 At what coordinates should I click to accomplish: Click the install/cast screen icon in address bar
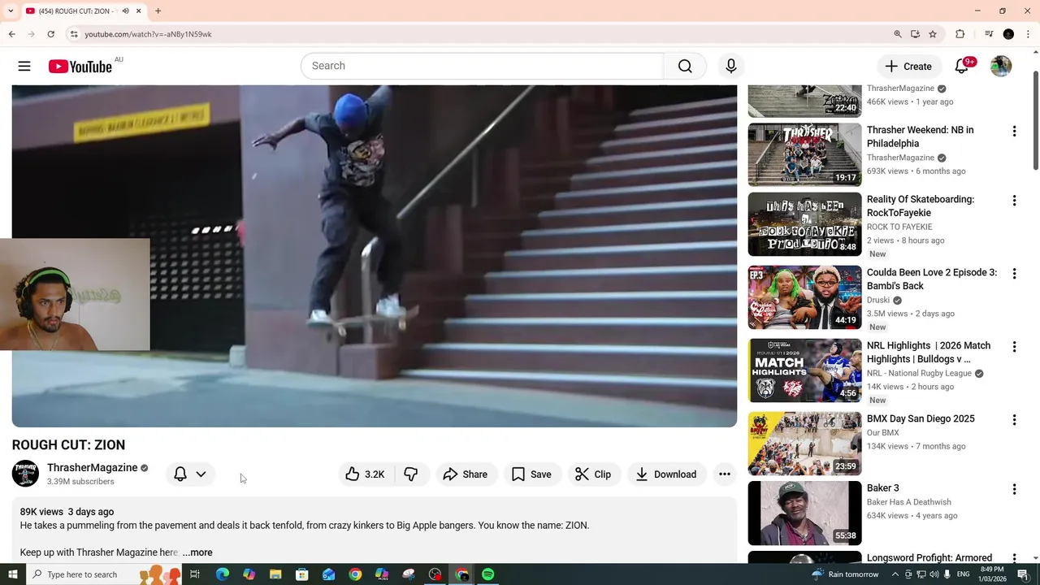(915, 34)
